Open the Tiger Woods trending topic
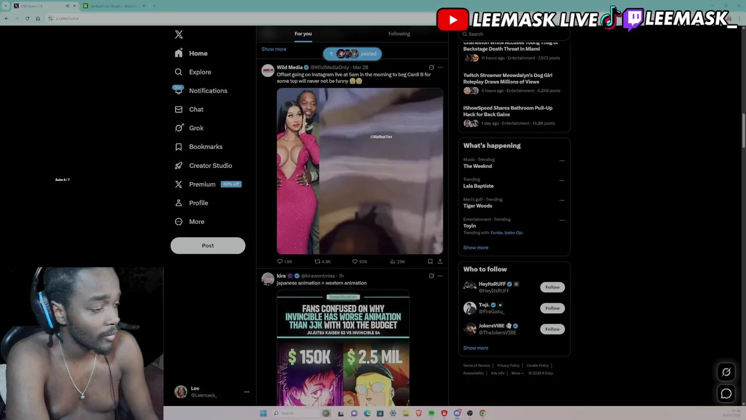Viewport: 746px width, 420px height. 477,206
